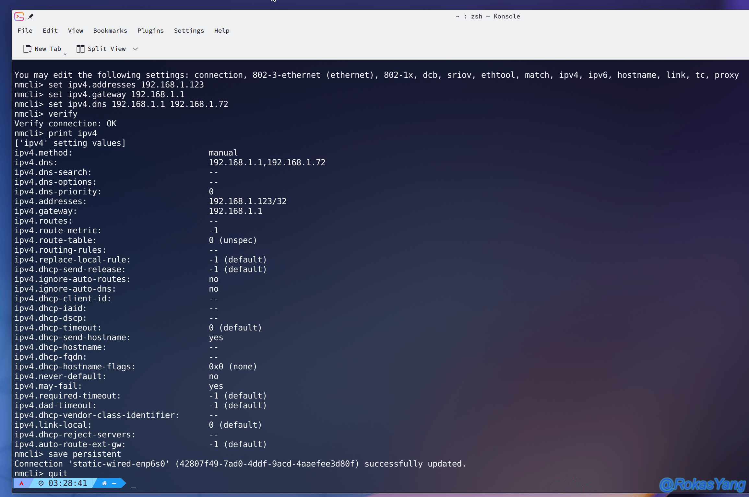Click the '0x0 (none)' value
Image resolution: width=749 pixels, height=497 pixels.
point(233,366)
